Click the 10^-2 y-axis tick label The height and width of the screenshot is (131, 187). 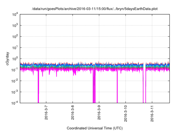coord(15,81)
